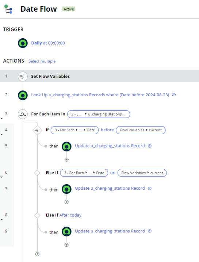Viewport: 199px width, 262px height.
Task: Click the Daily trigger's green circle icon
Action: (23, 43)
